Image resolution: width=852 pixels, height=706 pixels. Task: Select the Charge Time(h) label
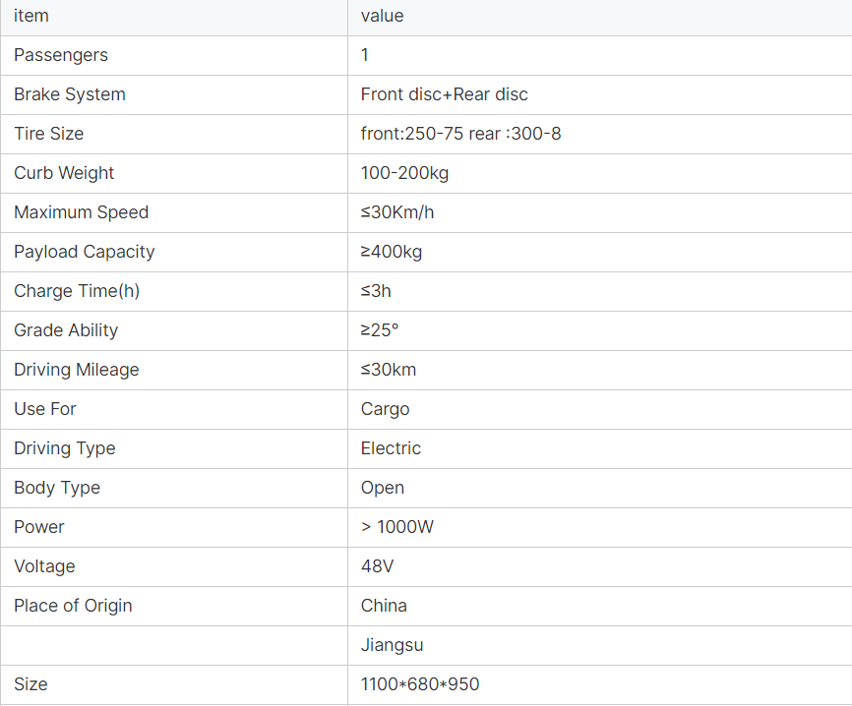click(79, 291)
